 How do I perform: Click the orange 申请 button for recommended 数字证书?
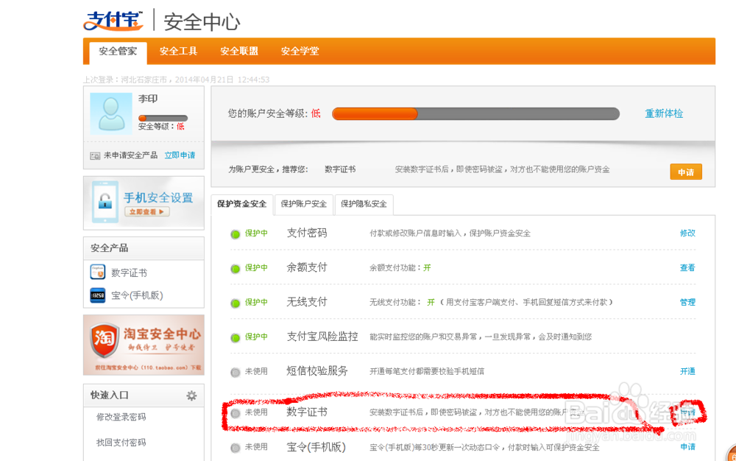pyautogui.click(x=686, y=172)
